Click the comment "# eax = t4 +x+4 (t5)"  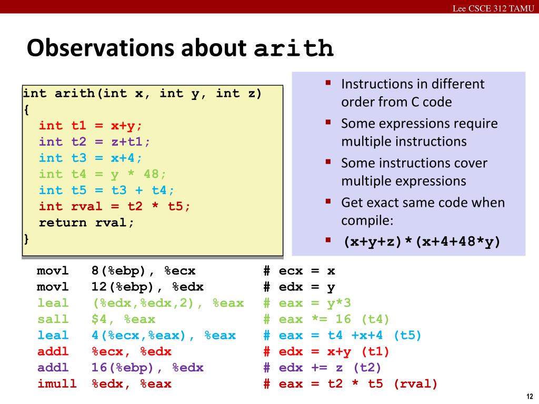[x=342, y=335]
